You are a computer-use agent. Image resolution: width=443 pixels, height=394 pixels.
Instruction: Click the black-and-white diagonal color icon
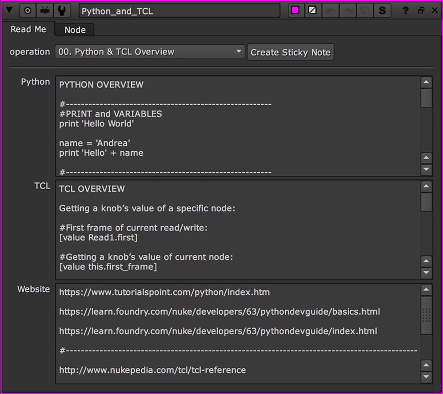click(312, 11)
